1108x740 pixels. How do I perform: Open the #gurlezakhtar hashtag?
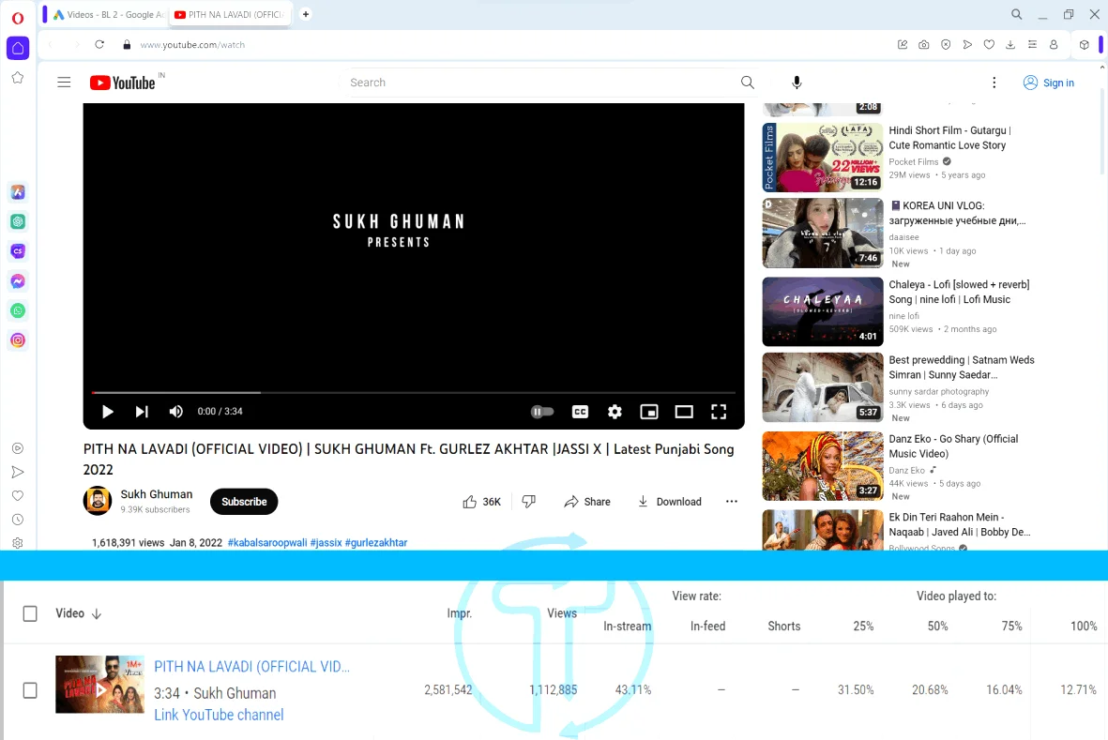376,543
